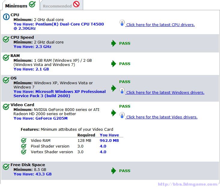The image size is (220, 188).
Task: Open the Recommended tab
Action: (x=62, y=5)
